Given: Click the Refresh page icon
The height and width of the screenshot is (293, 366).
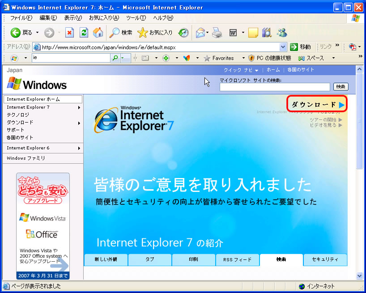Looking at the screenshot, I should 84,33.
